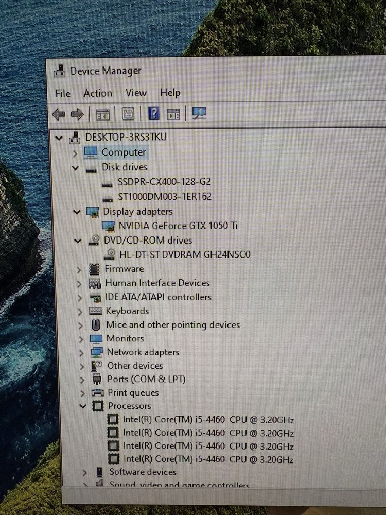The width and height of the screenshot is (386, 515).
Task: Click the Forward arrow toolbar icon
Action: [x=78, y=114]
